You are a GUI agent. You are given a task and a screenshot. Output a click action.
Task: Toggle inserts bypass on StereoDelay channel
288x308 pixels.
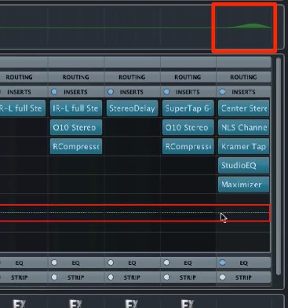111,92
